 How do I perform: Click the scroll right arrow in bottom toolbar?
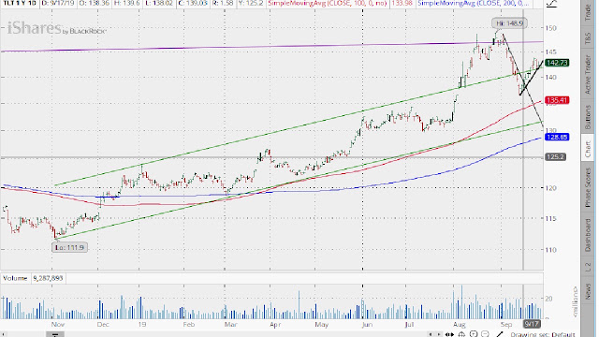tap(439, 334)
